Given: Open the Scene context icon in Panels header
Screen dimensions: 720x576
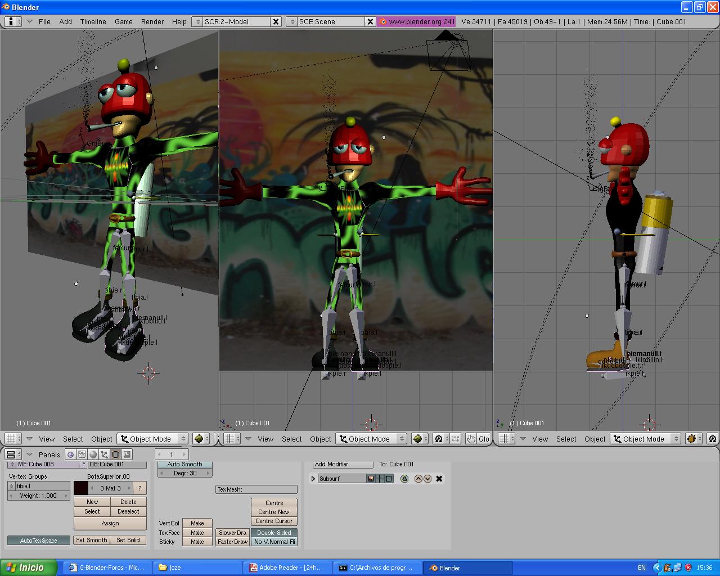Looking at the screenshot, I should (x=127, y=454).
